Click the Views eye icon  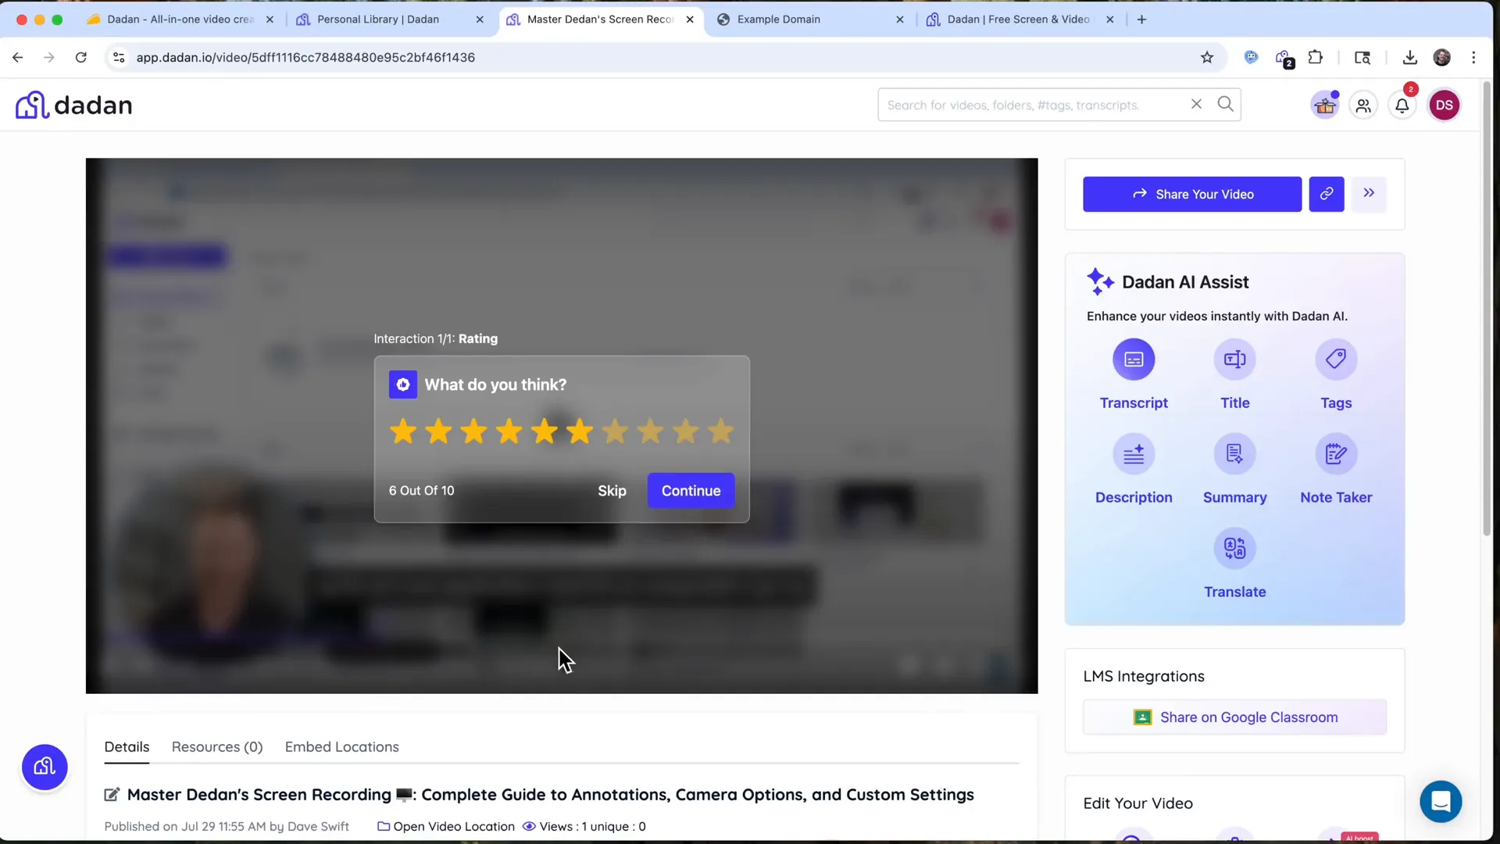[529, 827]
